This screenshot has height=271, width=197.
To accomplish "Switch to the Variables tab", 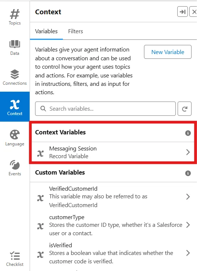I will tap(46, 31).
